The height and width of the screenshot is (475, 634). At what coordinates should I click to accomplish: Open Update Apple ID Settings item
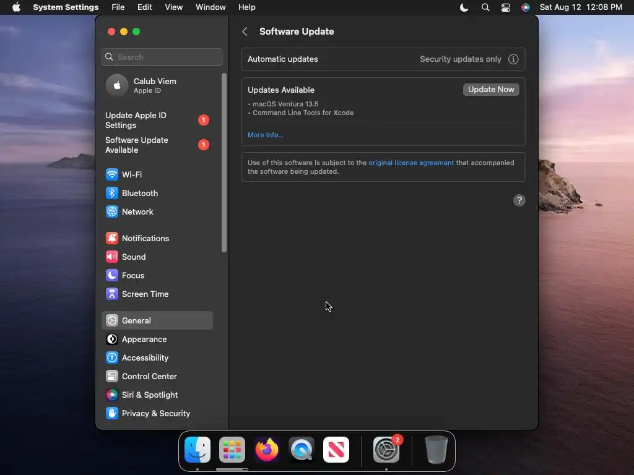point(157,121)
